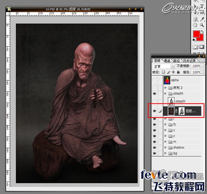Viewport: 207px width, 194px height.
Task: Click the 序列 2 folder icon
Action: click(170, 88)
